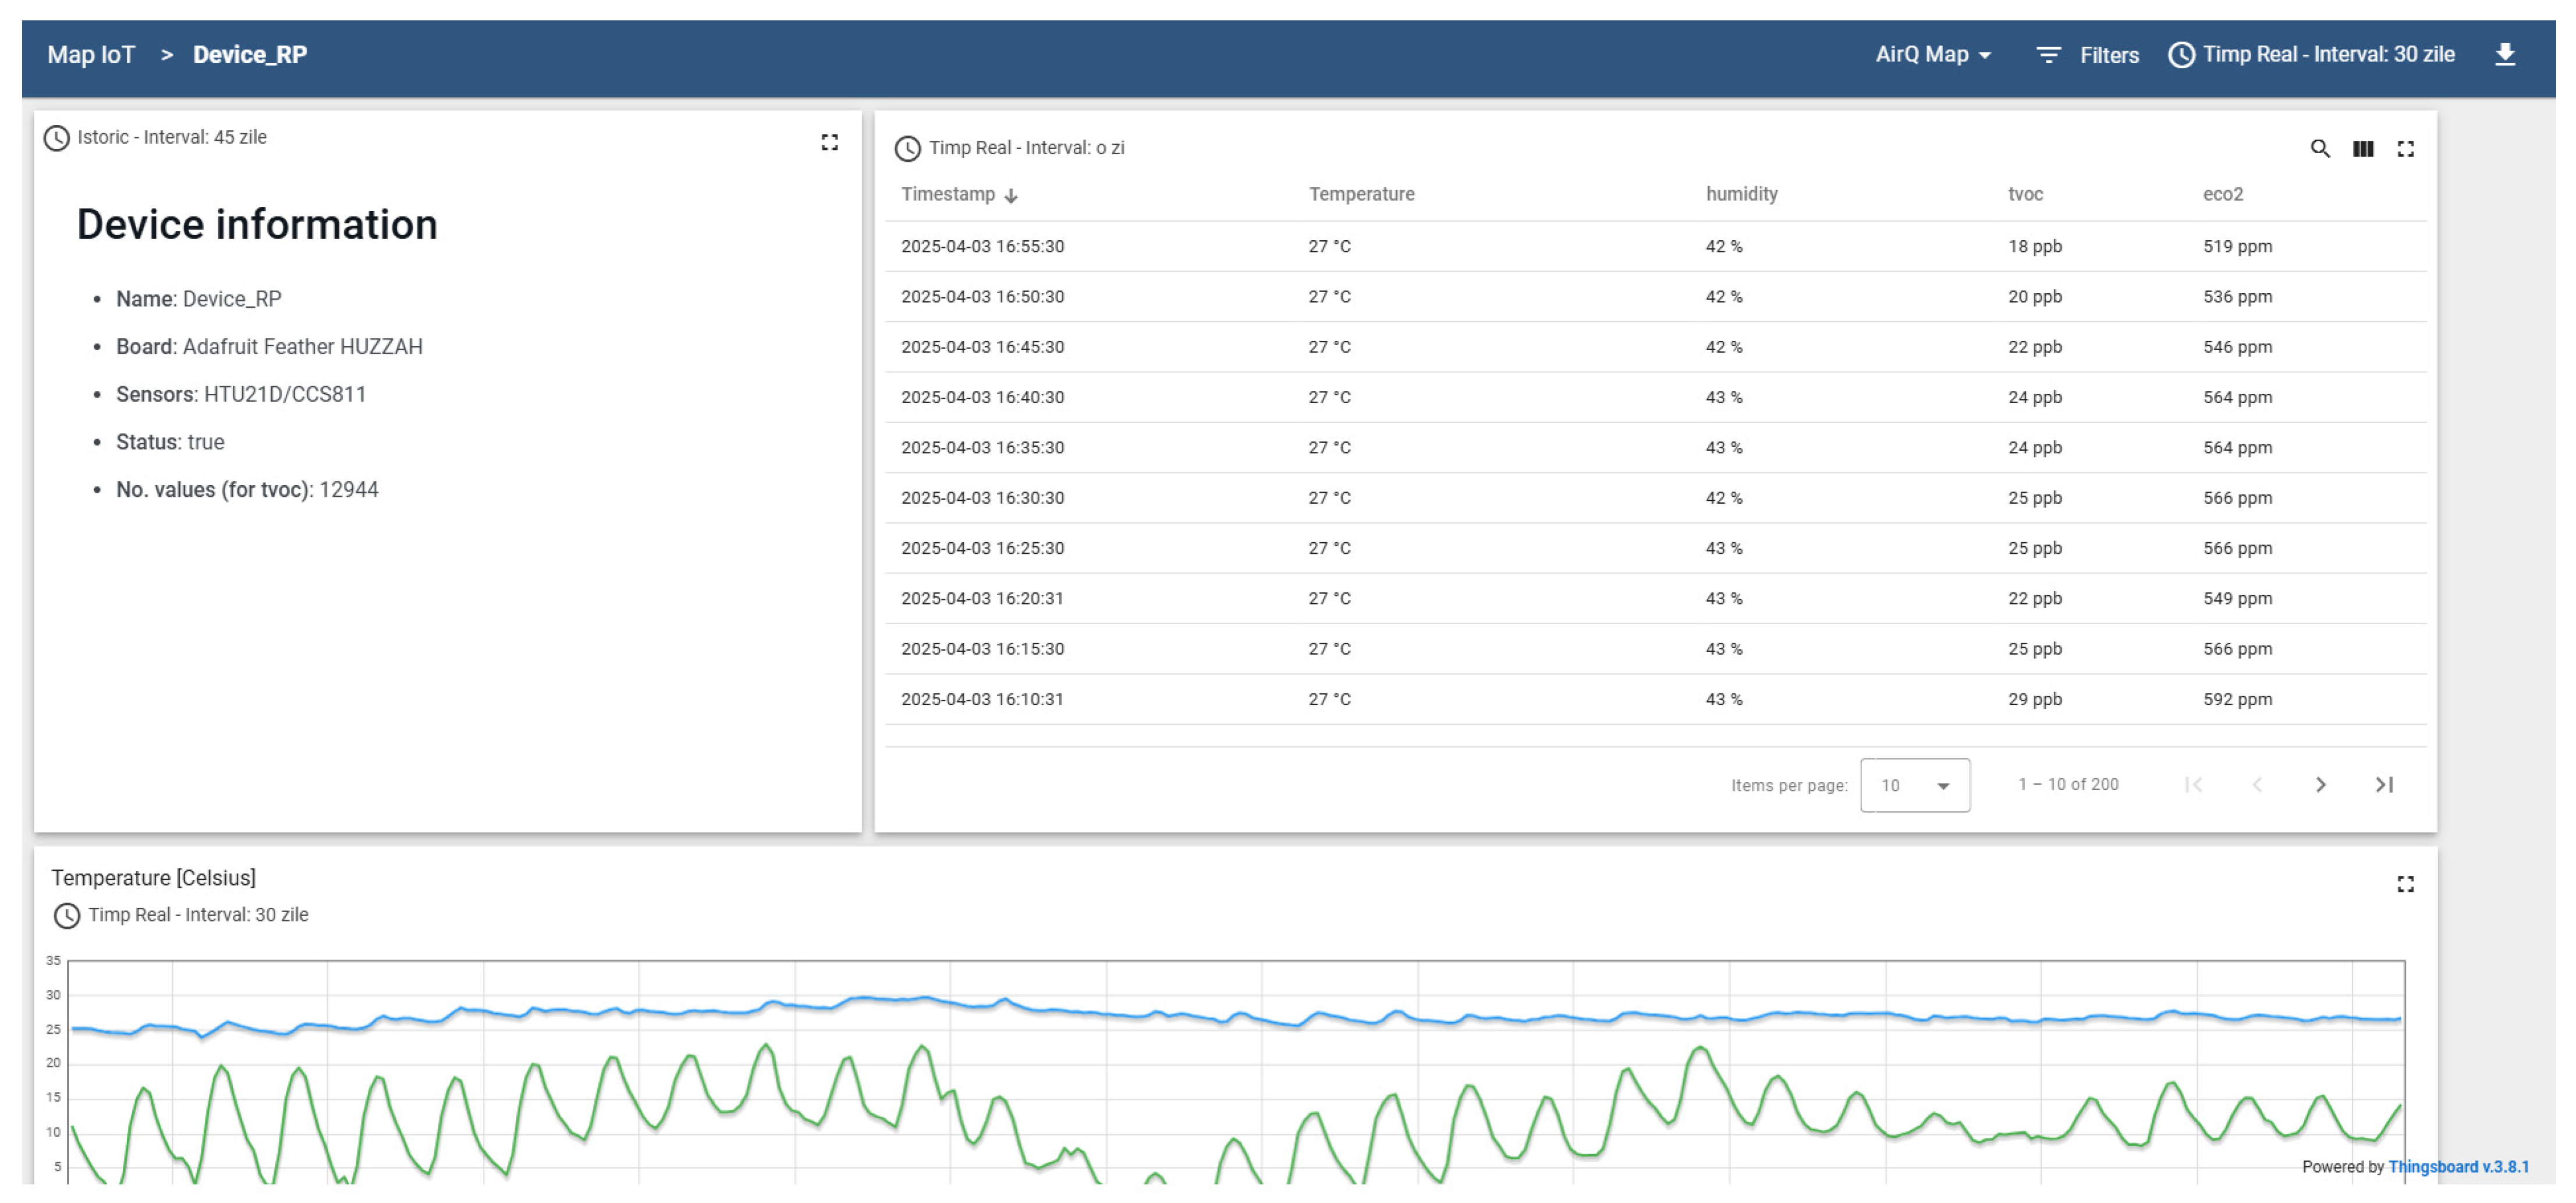Click the 549 ppm eco2 cell
This screenshot has height=1203, width=2576.
[2237, 599]
